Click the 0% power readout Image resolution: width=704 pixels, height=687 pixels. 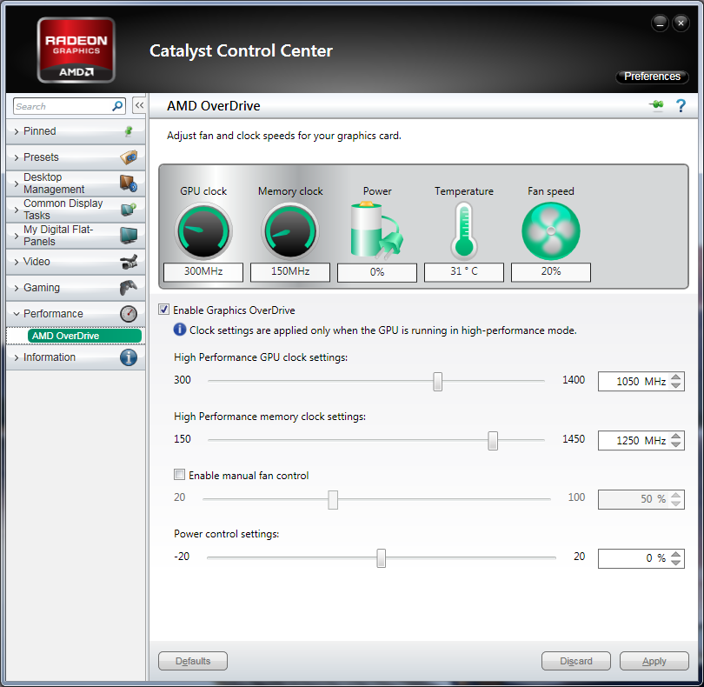coord(377,272)
